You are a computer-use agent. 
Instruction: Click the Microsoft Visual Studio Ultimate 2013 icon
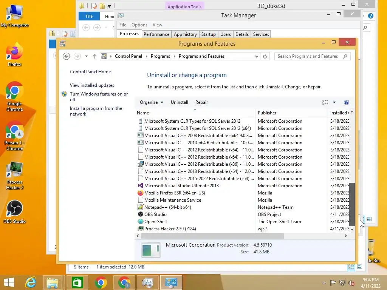[141, 186]
